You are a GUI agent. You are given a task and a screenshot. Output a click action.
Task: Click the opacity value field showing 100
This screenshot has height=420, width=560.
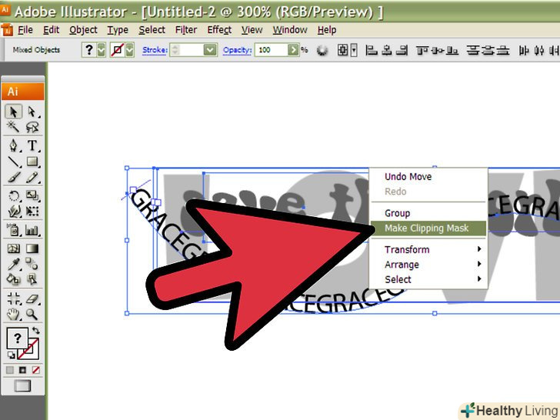coord(272,50)
